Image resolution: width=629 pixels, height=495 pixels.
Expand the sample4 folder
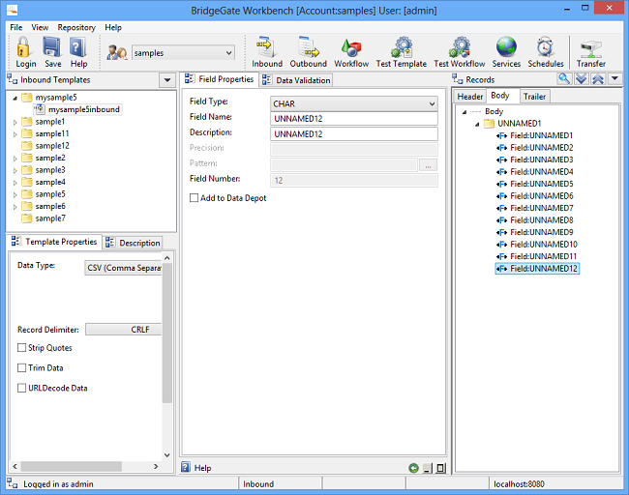[x=15, y=183]
